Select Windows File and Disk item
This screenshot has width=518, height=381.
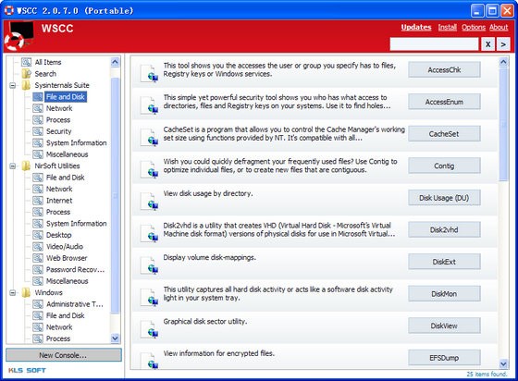[65, 315]
